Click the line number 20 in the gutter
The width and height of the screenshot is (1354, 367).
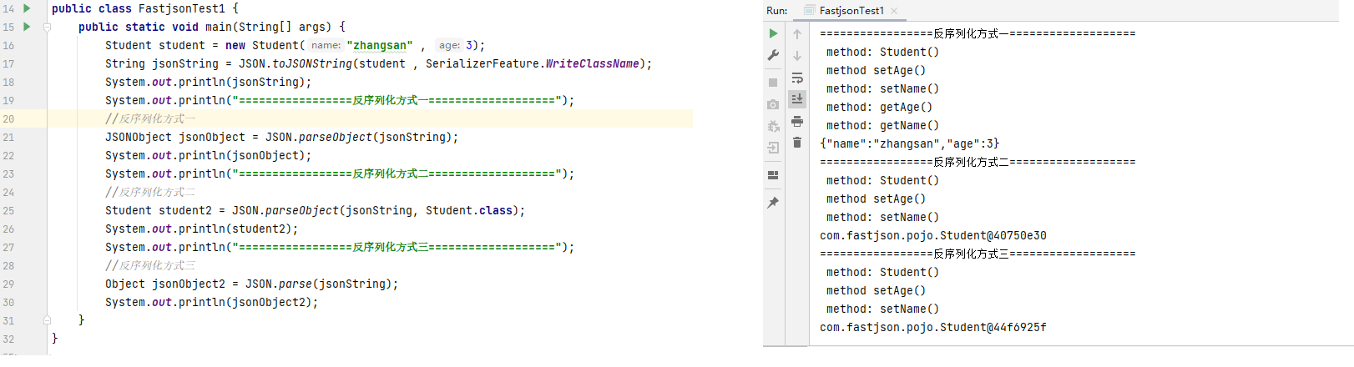8,119
